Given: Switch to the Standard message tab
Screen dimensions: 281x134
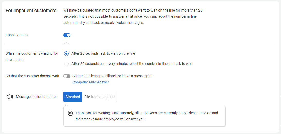Looking at the screenshot, I should (x=73, y=97).
